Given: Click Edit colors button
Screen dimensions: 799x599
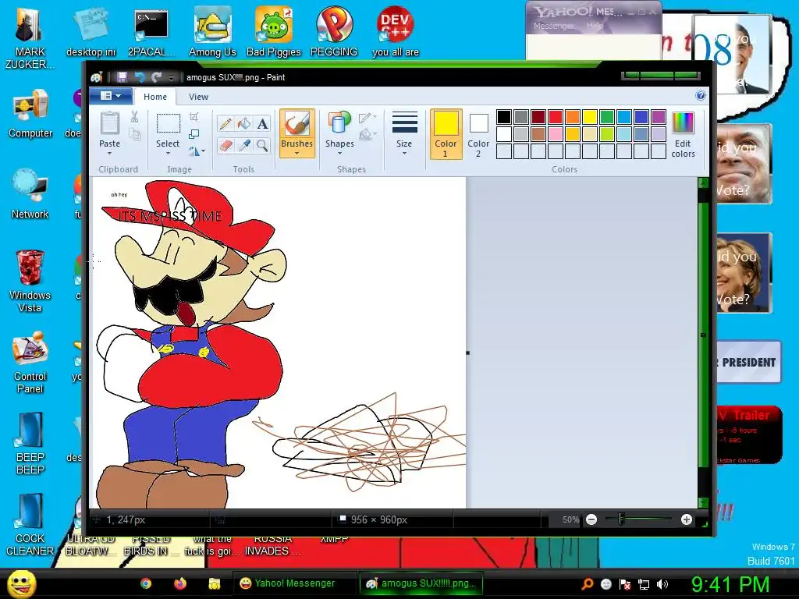Looking at the screenshot, I should click(x=683, y=134).
